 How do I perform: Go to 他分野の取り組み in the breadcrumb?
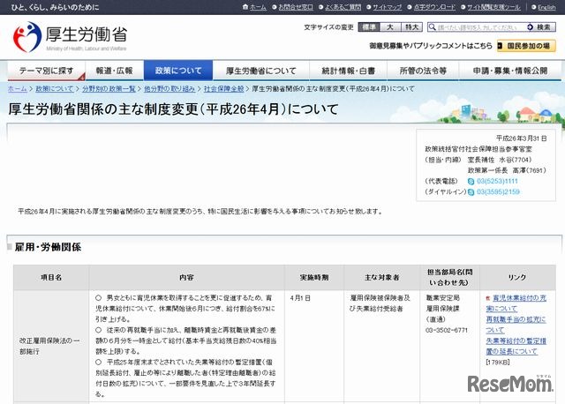[x=169, y=88]
